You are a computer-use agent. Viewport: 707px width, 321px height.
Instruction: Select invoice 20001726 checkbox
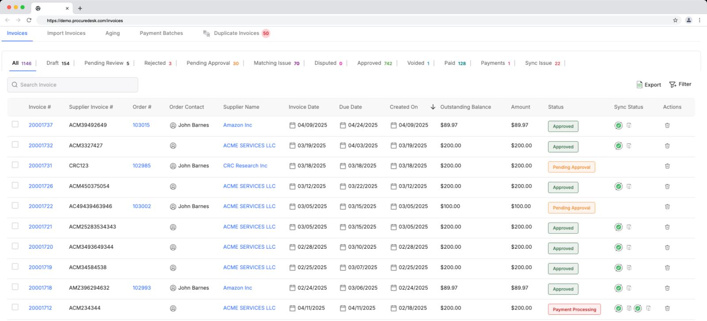15,185
